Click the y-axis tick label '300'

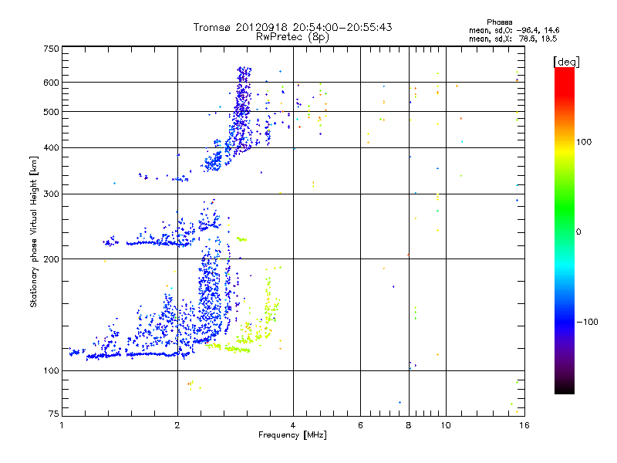(52, 194)
